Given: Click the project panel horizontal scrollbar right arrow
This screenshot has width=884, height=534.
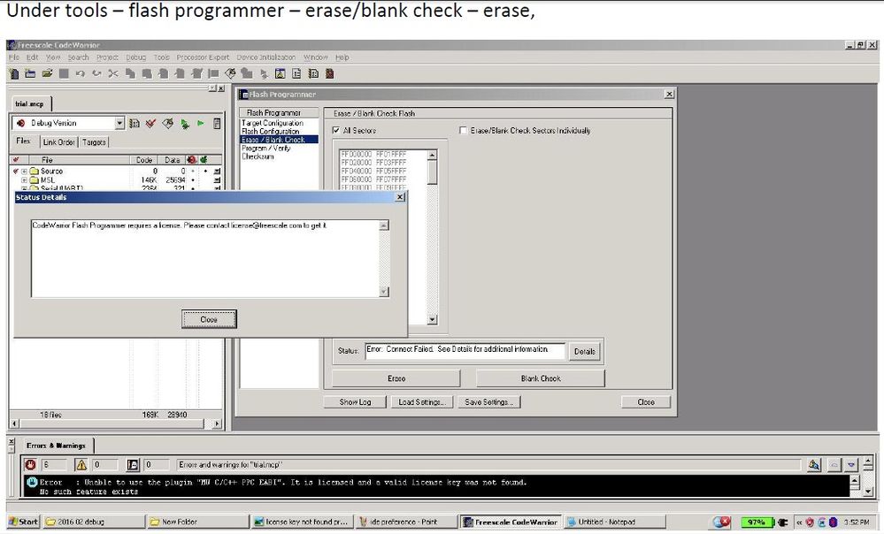Looking at the screenshot, I should point(218,423).
